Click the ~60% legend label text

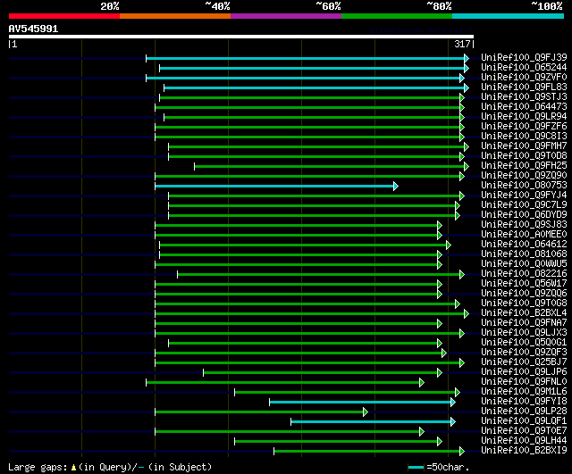[328, 6]
